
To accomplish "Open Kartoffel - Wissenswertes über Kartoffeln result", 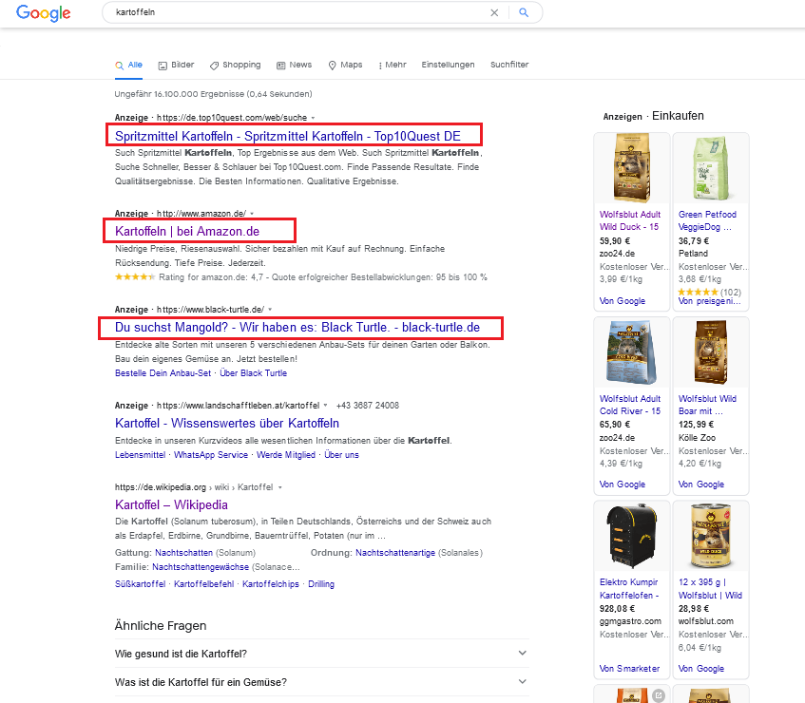I will click(227, 424).
